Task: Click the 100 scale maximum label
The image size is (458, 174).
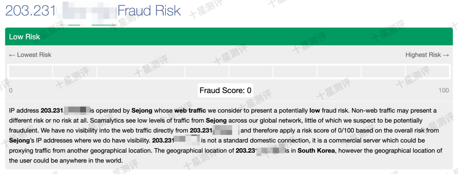Action: (444, 90)
